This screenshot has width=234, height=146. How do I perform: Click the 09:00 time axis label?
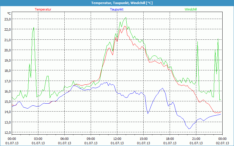tap(91, 139)
